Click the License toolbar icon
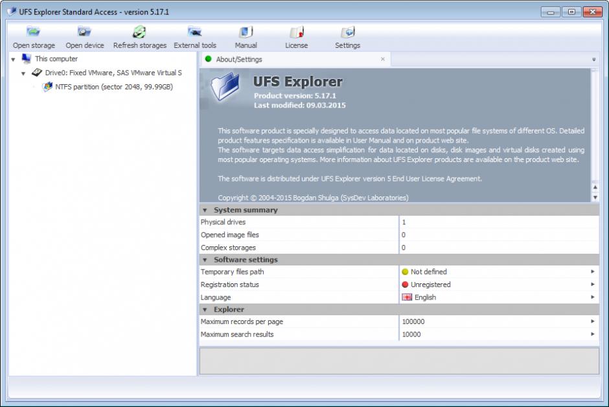 pos(297,32)
